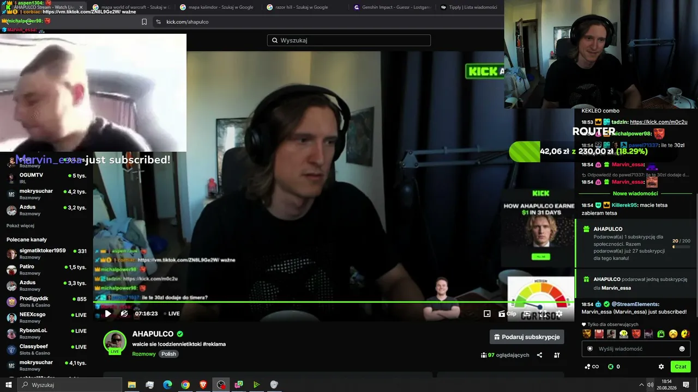The width and height of the screenshot is (698, 392).
Task: Open Prodigyddk Slots & Casino channel
Action: coord(46,302)
